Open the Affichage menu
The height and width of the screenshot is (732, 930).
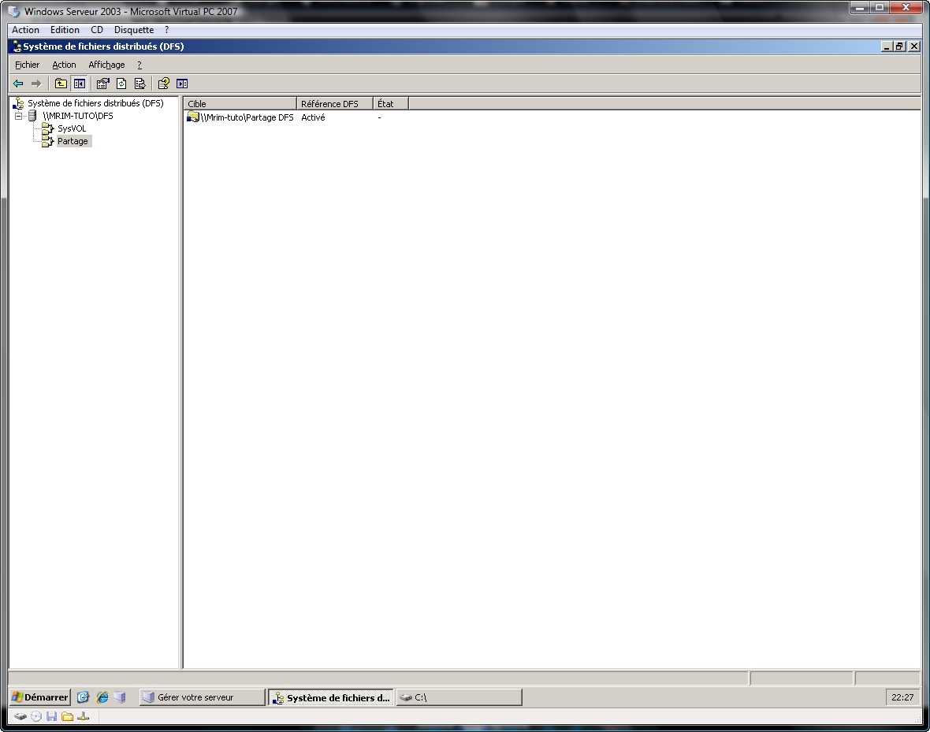click(x=106, y=65)
